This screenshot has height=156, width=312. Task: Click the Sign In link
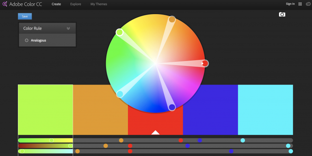290,4
